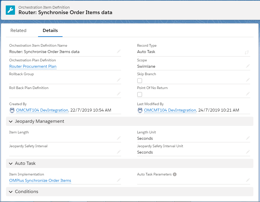The image size is (260, 202).
Task: Enable the Skip Branch checkbox
Action: point(140,81)
